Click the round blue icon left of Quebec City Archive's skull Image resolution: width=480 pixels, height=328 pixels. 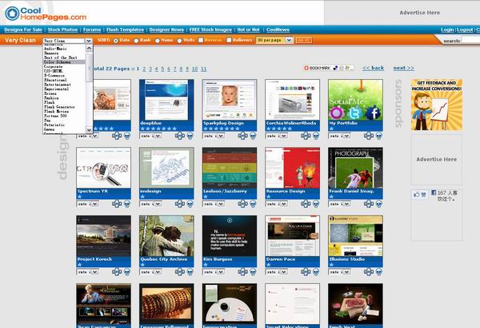coord(180,272)
